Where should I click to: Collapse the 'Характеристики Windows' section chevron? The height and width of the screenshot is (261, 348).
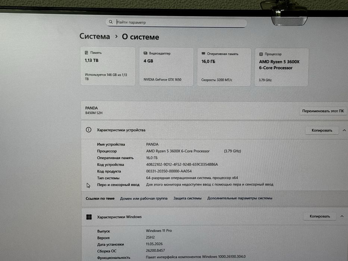[x=342, y=216]
